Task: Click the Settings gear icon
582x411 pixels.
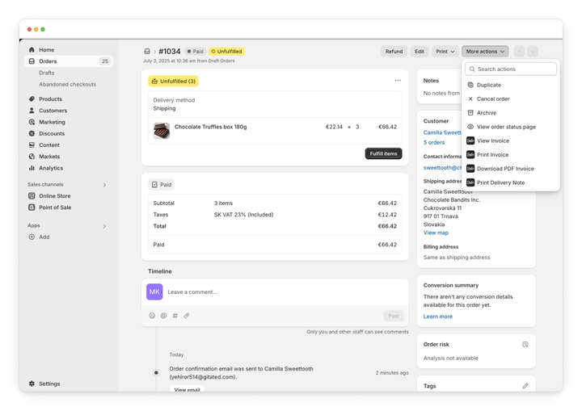Action: point(32,384)
